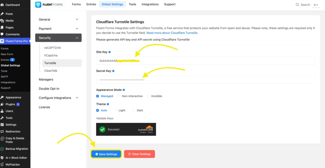Open the Global Settings tab

(112, 4)
